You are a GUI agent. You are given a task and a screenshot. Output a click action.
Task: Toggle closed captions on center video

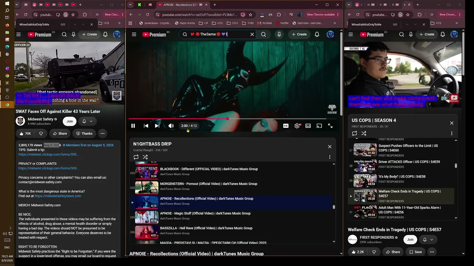(286, 126)
